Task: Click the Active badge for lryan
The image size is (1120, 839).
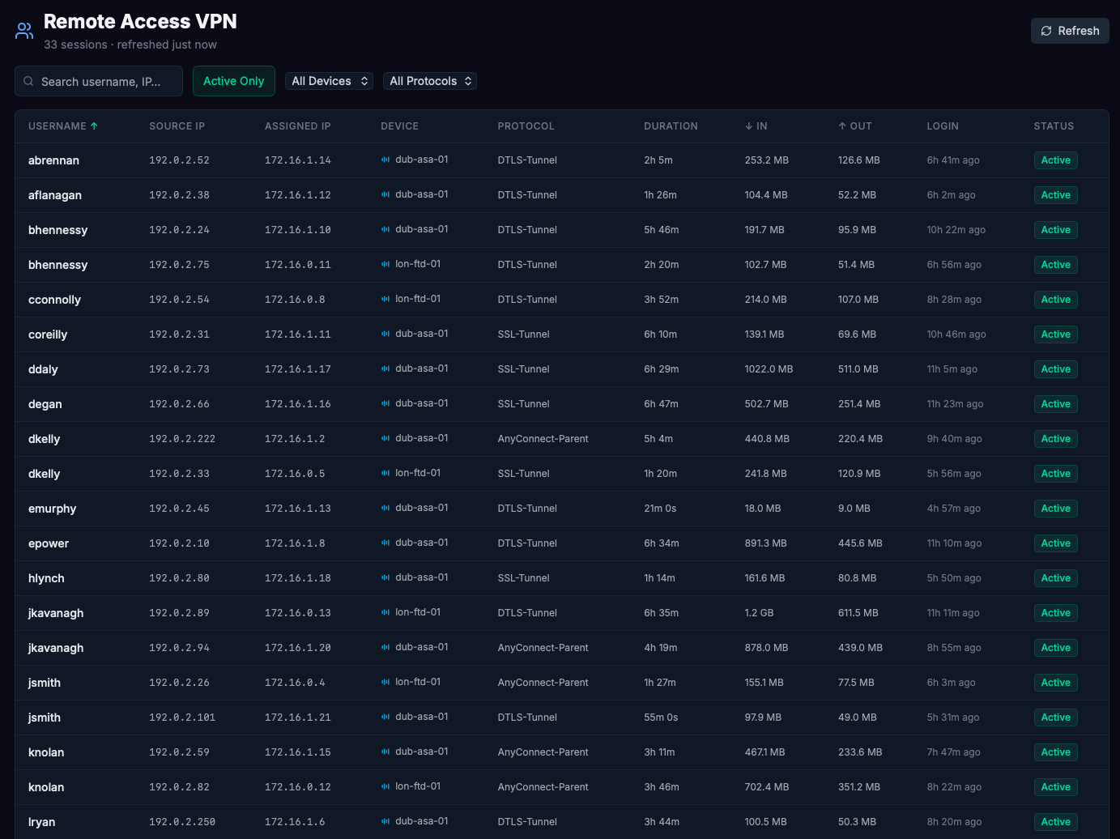Action: point(1056,822)
